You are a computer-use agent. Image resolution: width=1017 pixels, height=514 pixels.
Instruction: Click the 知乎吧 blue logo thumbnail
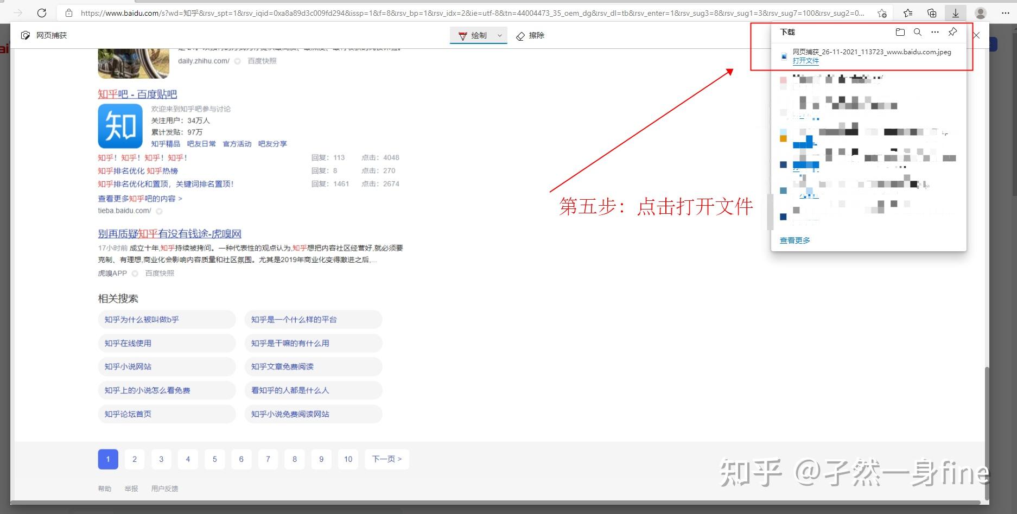click(120, 126)
